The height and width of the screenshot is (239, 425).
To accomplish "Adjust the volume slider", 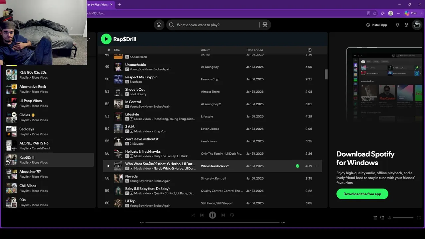I will (x=403, y=218).
